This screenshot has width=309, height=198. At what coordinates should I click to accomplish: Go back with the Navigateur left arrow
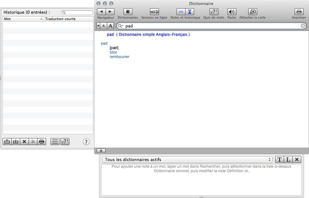pos(101,12)
